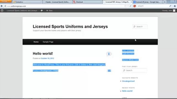The width and height of the screenshot is (177, 99).
Task: Open the home page icon in browser toolbar
Action: tap(175, 6)
